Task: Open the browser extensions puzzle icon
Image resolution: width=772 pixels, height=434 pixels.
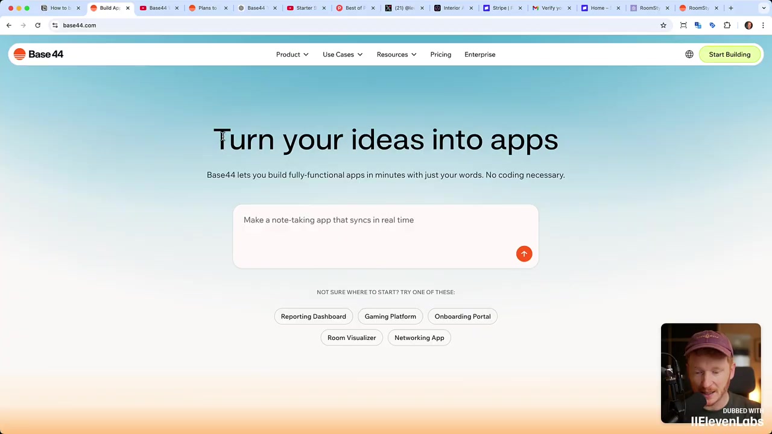Action: 727,25
